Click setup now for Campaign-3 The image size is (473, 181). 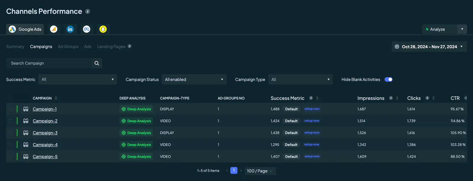[312, 133]
